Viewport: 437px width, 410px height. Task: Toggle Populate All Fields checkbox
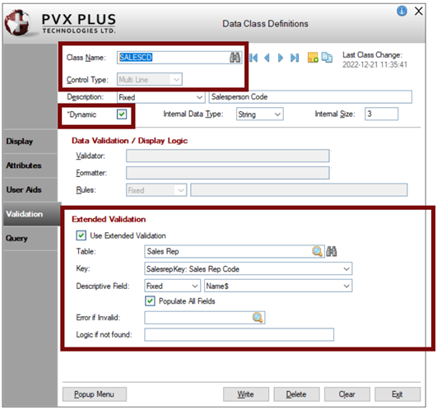[150, 301]
